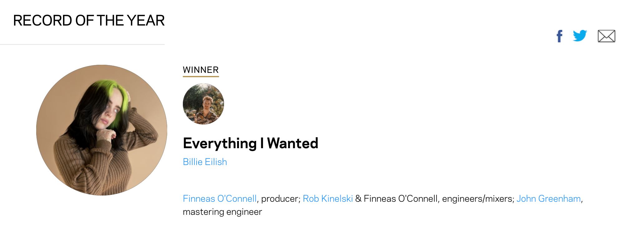Image resolution: width=629 pixels, height=231 pixels.
Task: Open the Billie Eilish artist link
Action: [205, 162]
